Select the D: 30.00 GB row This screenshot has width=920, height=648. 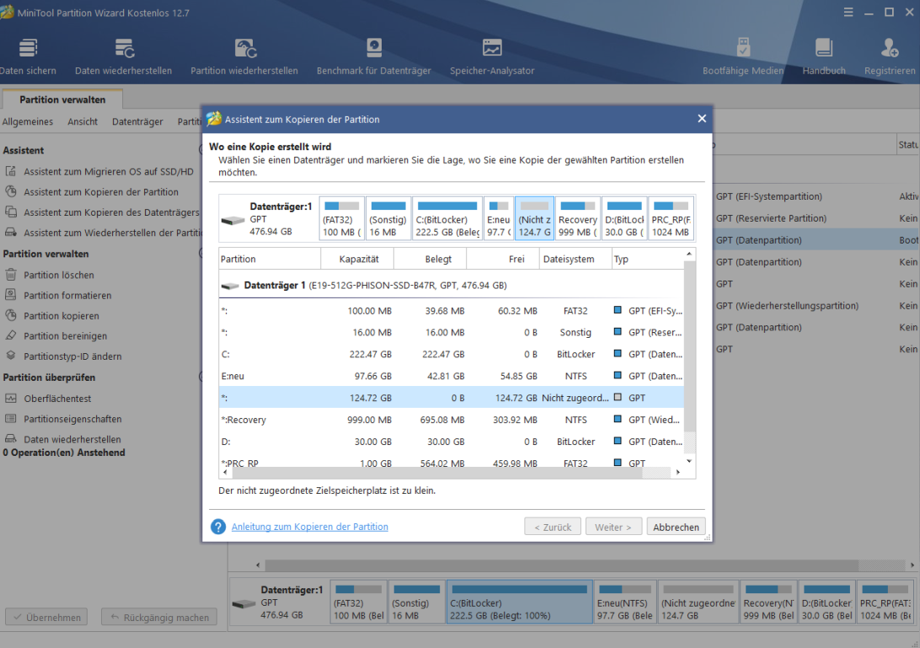[x=452, y=442]
